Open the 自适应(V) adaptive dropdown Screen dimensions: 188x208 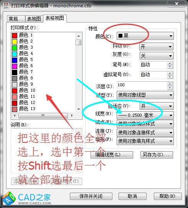[x=157, y=106]
